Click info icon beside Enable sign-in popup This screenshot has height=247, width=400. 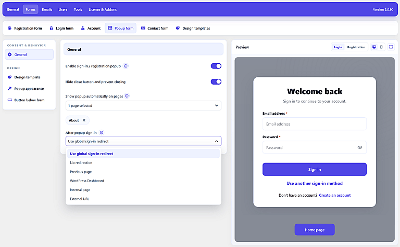[x=126, y=66]
